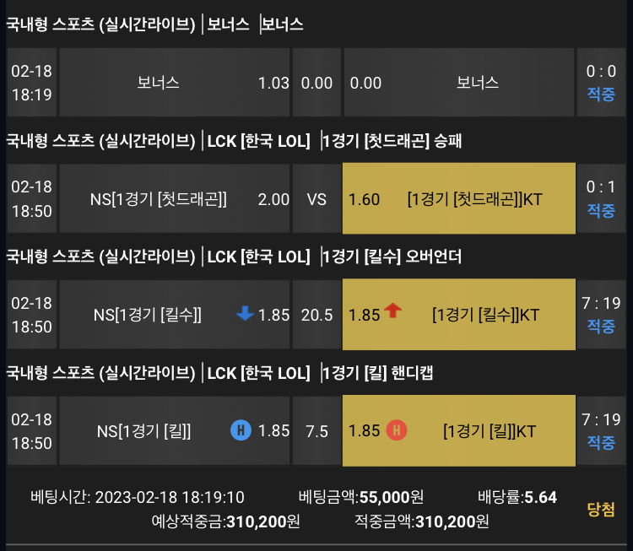The height and width of the screenshot is (551, 633).
Task: Click the 7.5 handicap line value
Action: click(316, 431)
